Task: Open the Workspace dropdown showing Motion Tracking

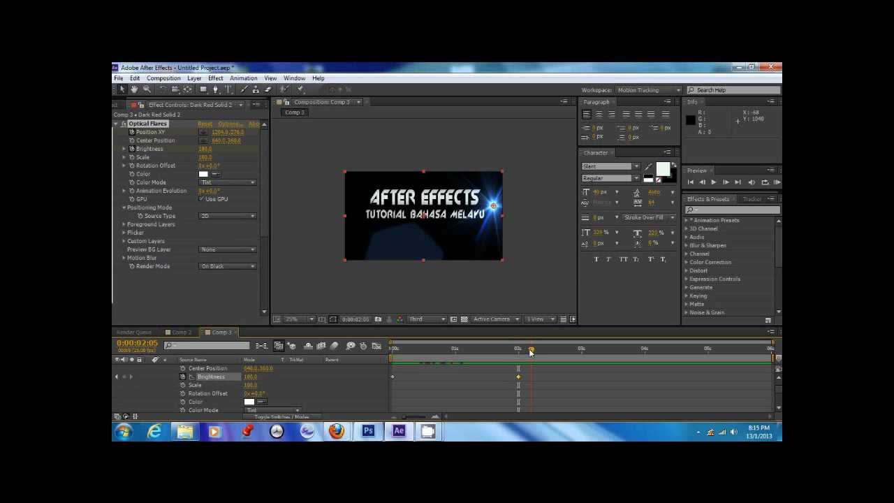Action: pos(648,90)
